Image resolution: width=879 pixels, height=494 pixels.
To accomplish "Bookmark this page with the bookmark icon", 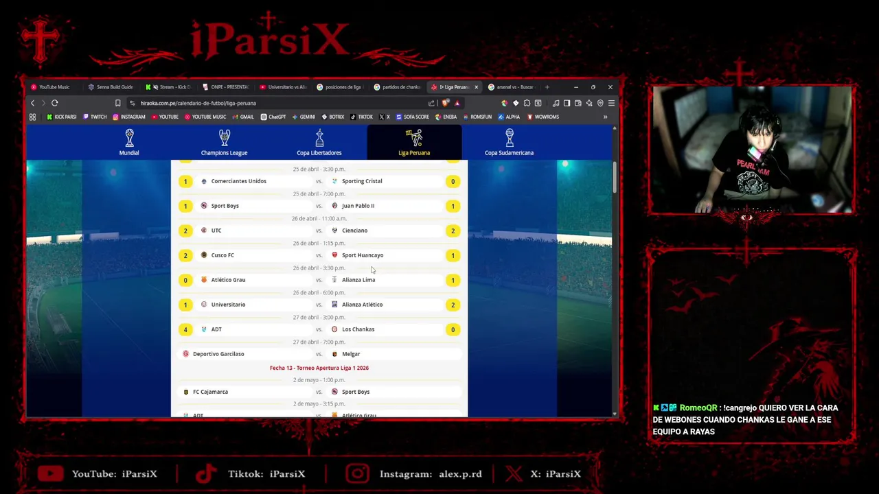I will pyautogui.click(x=117, y=103).
